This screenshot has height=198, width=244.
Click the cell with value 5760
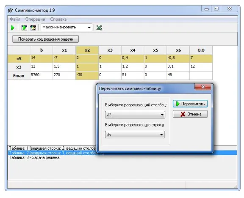click(42, 76)
